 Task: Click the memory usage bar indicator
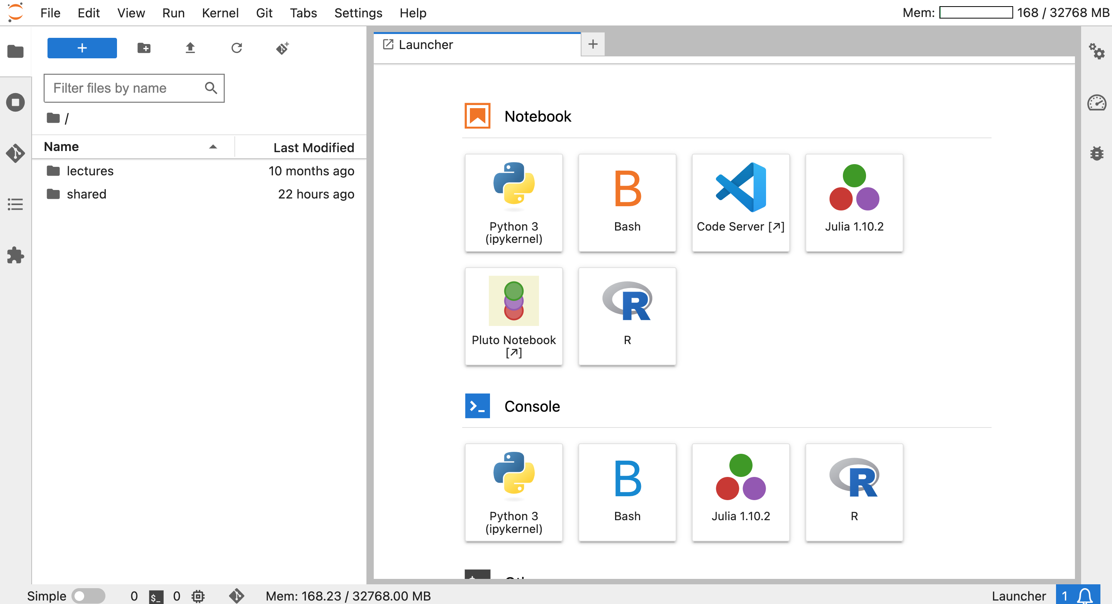pos(976,12)
